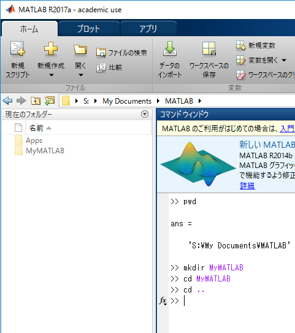Select S: drive in address bar

coord(86,101)
